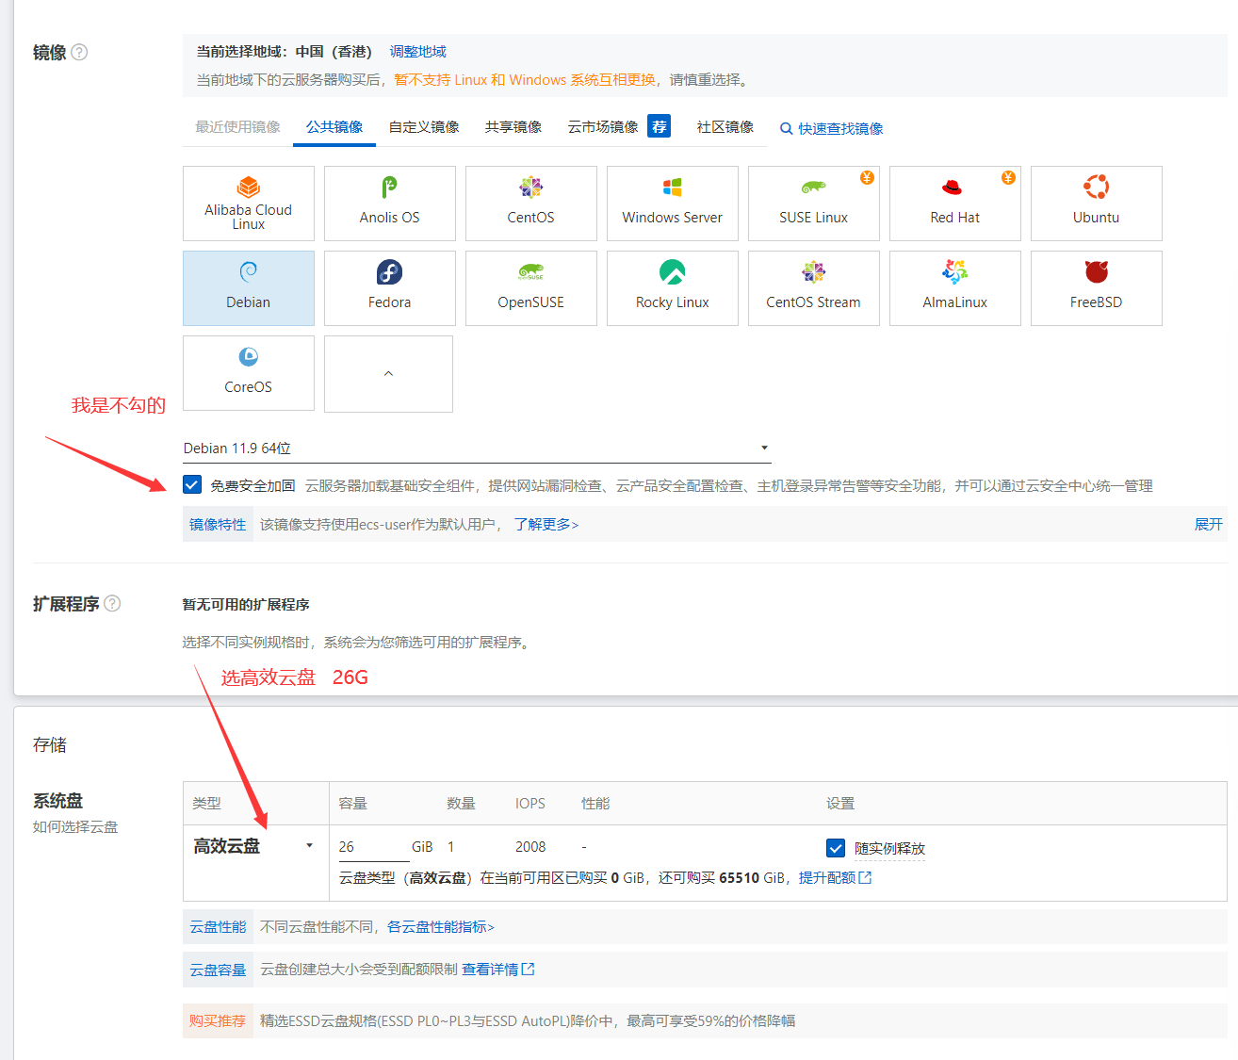Choose the SUSE Linux image tile
Screen dimensions: 1238x1060
[x=814, y=204]
